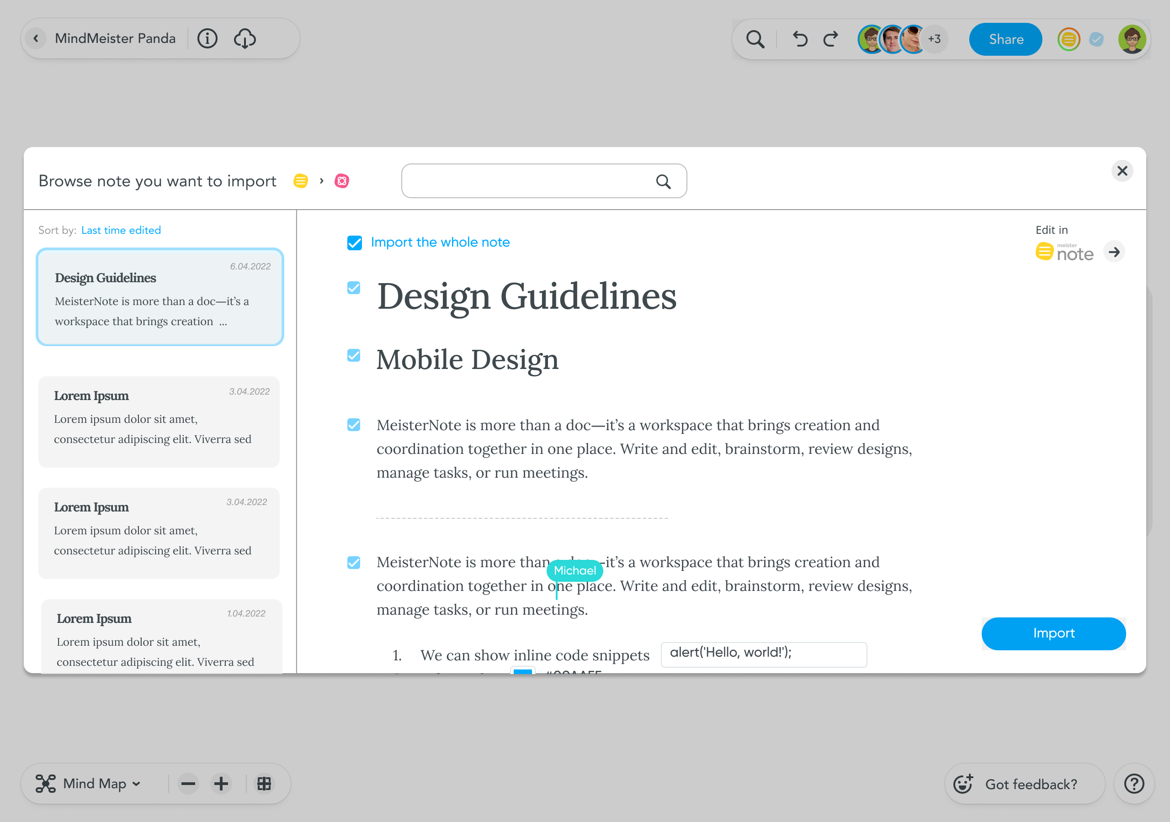Click the pink project breadcrumb icon

point(341,181)
